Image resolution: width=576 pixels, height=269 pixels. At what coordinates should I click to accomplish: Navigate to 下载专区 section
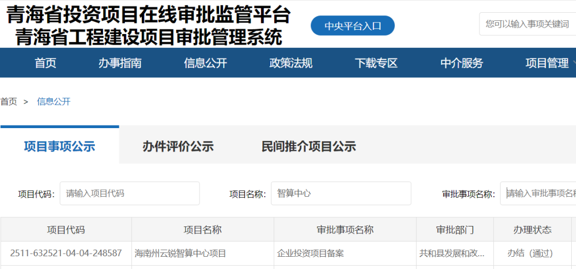tap(376, 63)
